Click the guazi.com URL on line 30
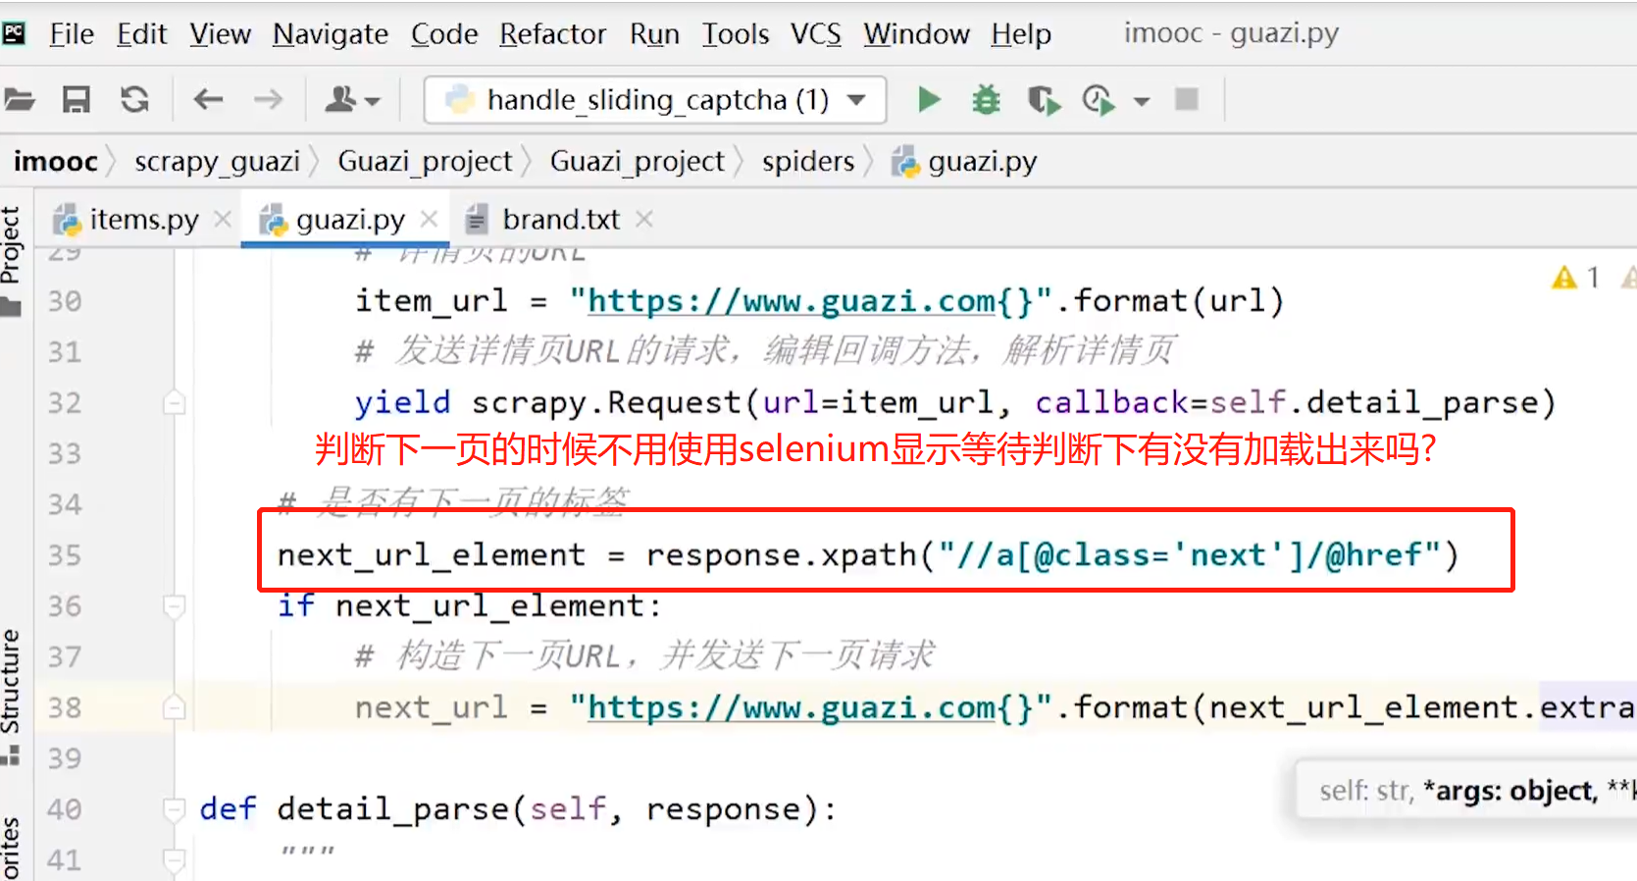 pyautogui.click(x=792, y=301)
